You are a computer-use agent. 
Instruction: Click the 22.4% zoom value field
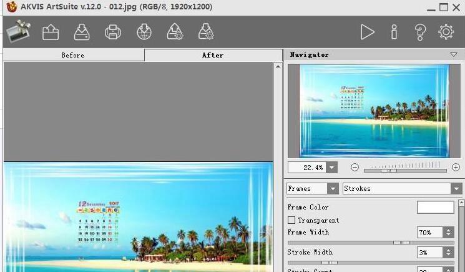[x=307, y=168]
